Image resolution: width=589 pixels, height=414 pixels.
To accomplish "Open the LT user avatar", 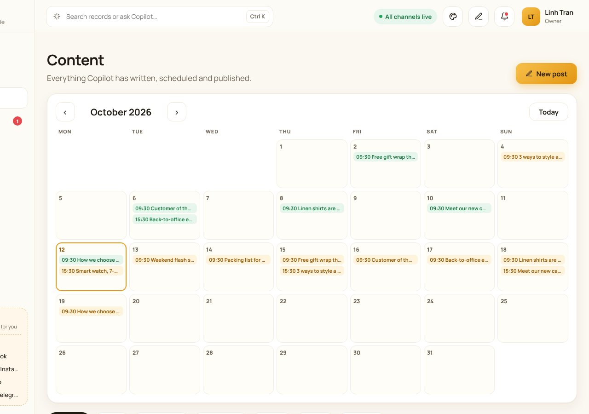I will click(x=531, y=17).
